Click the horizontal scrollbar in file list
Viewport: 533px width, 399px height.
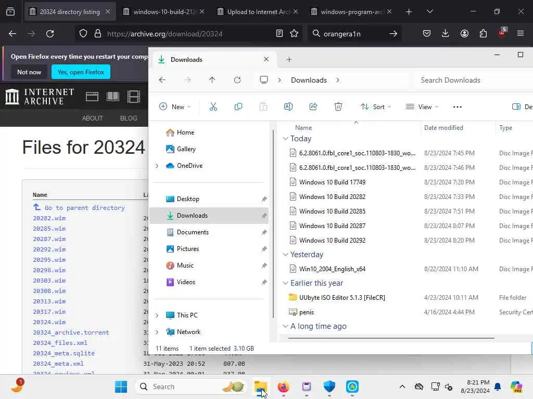[x=391, y=338]
